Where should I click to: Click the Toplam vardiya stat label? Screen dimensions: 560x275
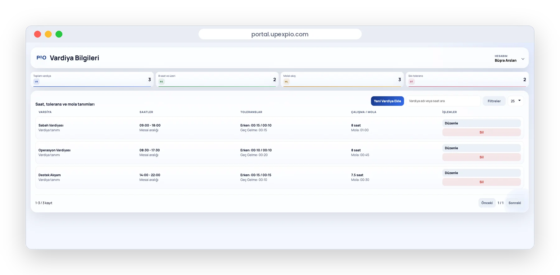click(42, 76)
